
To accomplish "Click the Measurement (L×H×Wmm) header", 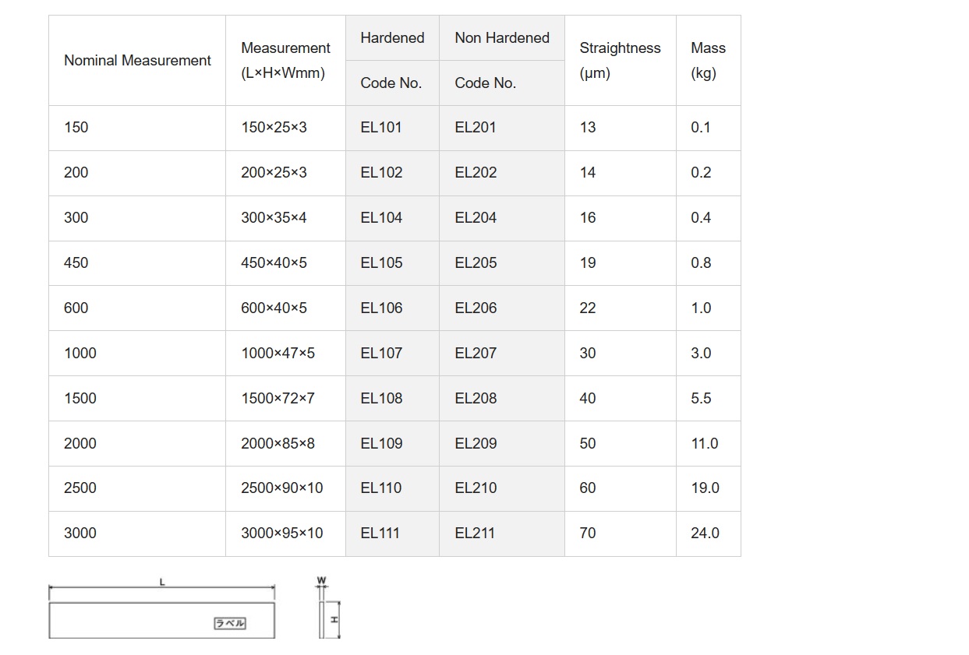I will coord(285,61).
